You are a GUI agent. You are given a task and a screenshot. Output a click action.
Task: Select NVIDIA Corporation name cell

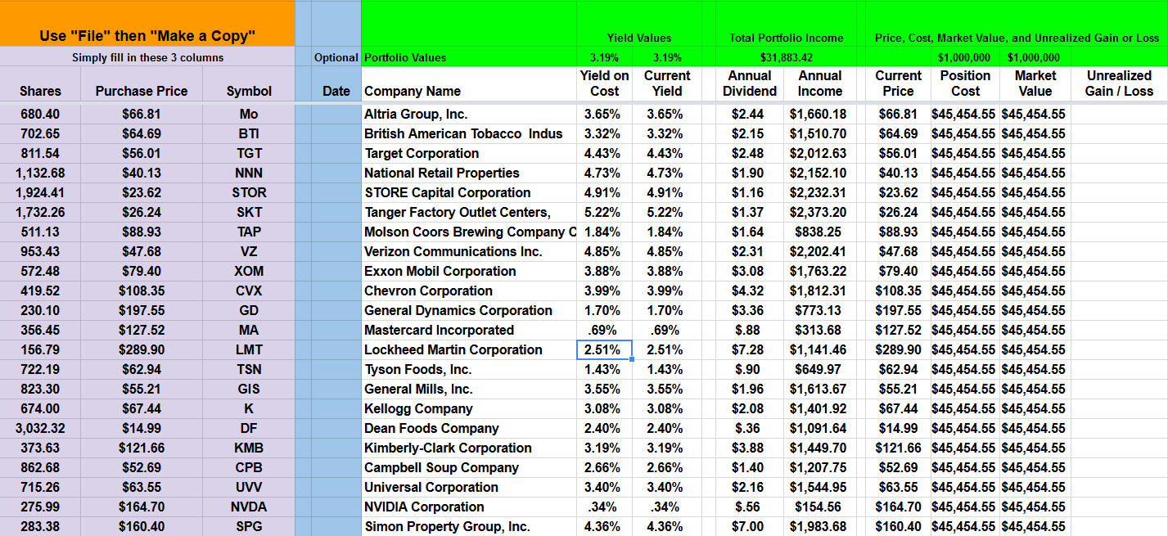click(x=469, y=507)
